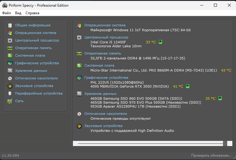The width and height of the screenshot is (236, 160).
Task: Click the CPU chip icon in the sidebar
Action: click(10, 40)
